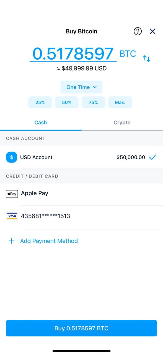Select Visa card ending 1513
The image size is (163, 355).
coord(81,216)
